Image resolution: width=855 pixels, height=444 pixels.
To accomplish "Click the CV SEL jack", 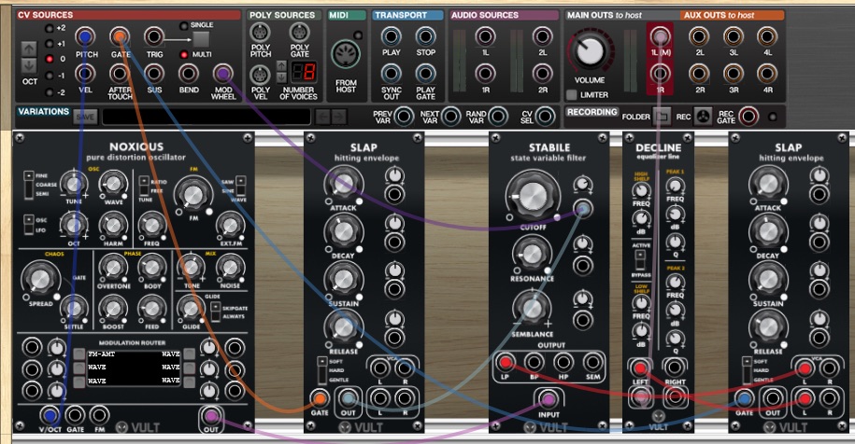I will tap(545, 116).
